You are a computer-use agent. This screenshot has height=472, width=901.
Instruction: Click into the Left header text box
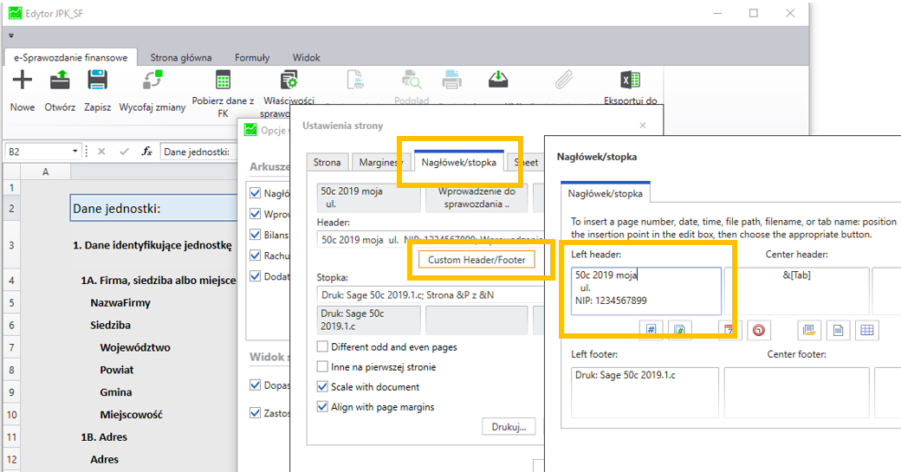(646, 290)
